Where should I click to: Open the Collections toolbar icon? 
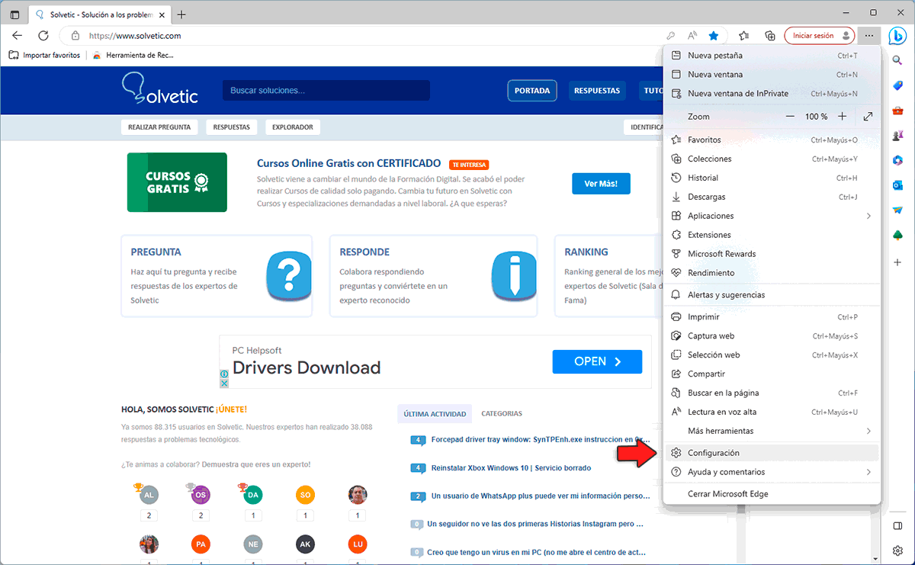click(769, 35)
